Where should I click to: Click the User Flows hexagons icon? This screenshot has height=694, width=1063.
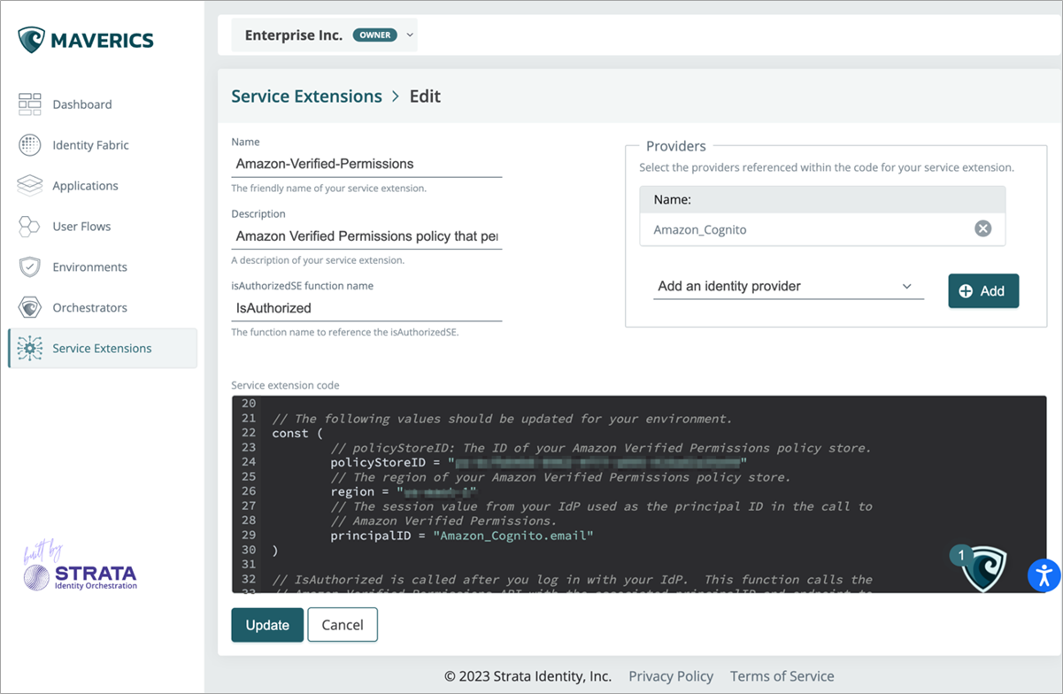(x=30, y=226)
